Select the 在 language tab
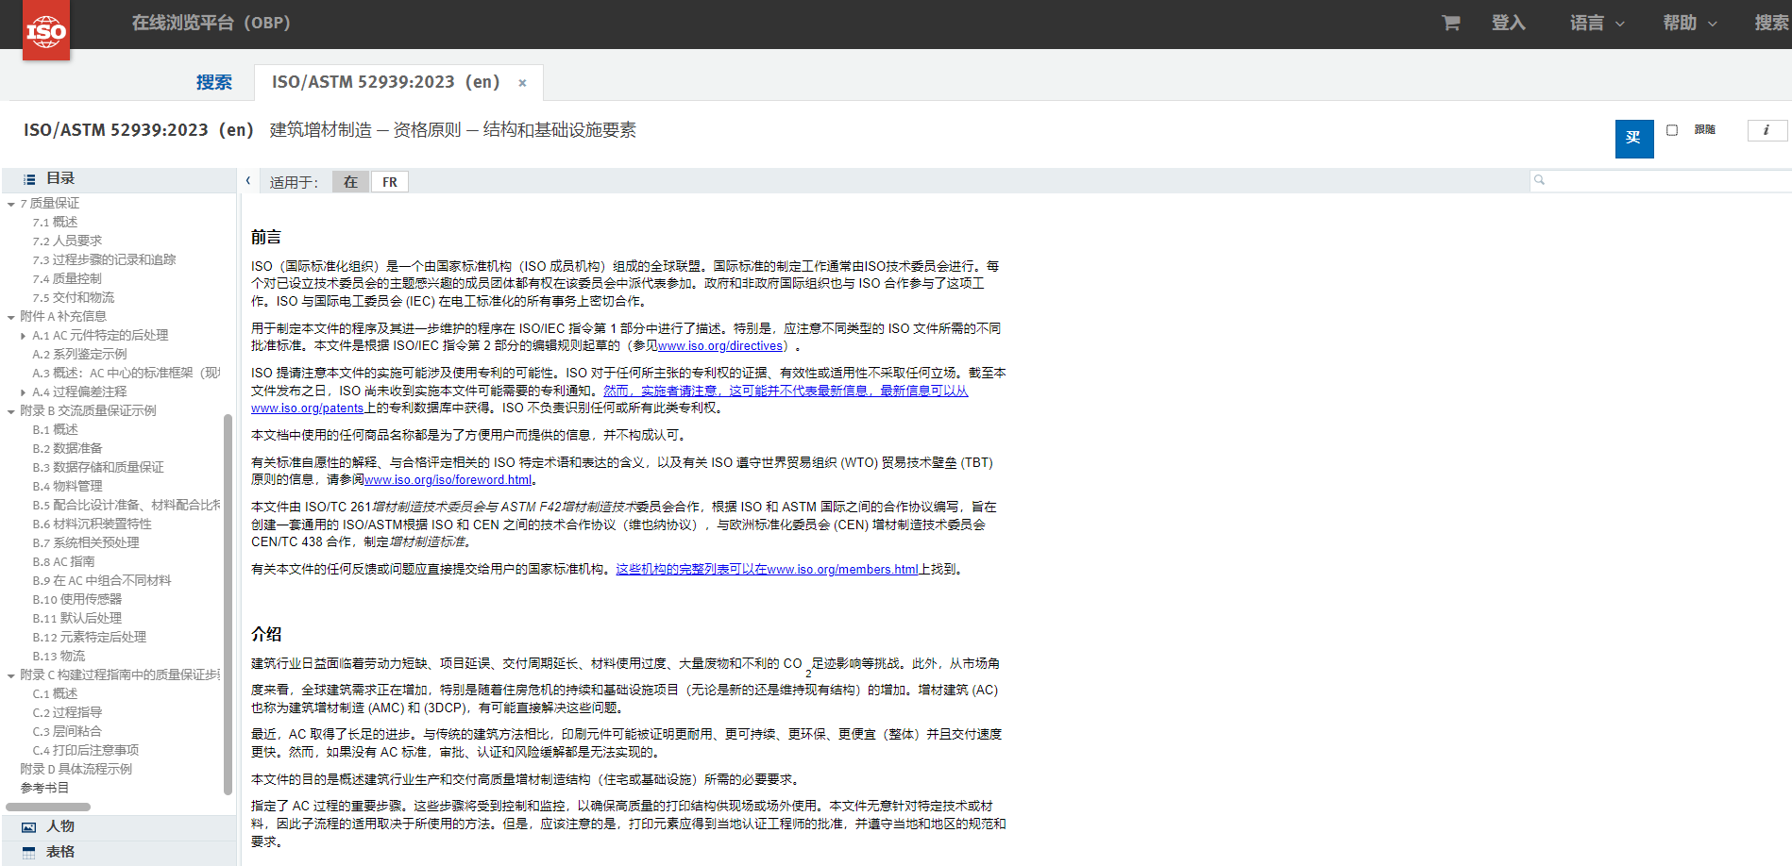Image resolution: width=1792 pixels, height=866 pixels. 351,182
